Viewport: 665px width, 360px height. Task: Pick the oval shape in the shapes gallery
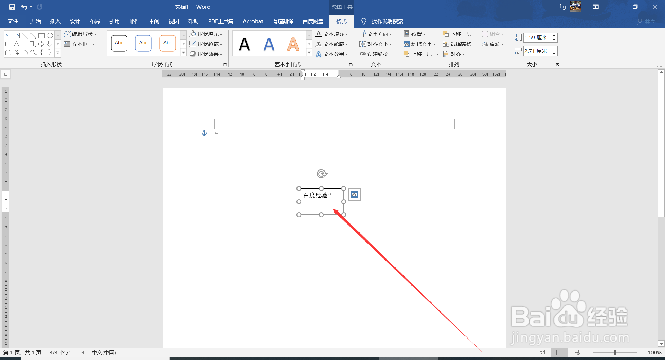[50, 36]
